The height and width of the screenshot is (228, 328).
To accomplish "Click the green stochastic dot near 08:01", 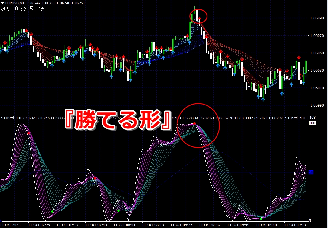I will click(x=119, y=211).
